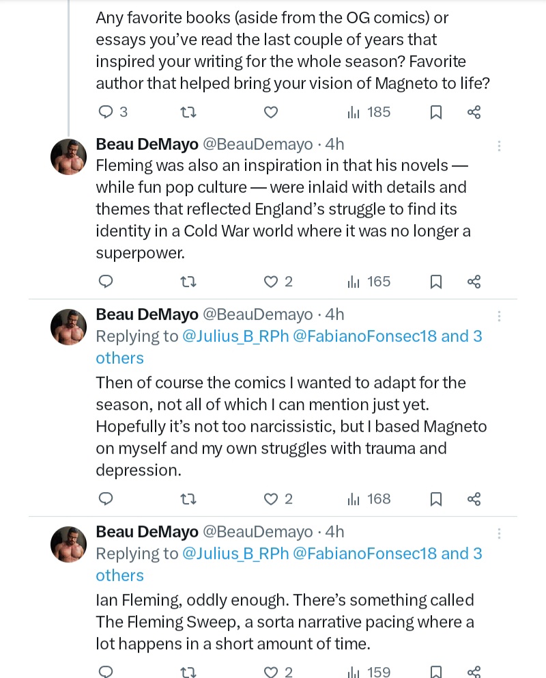
Task: Show the '3 others' recipients in the last reply
Action: [289, 565]
